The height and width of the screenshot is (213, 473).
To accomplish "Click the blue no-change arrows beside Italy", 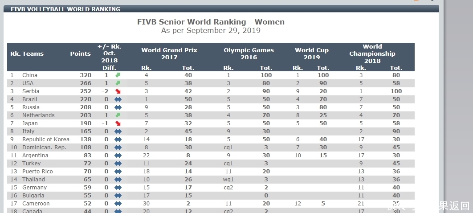I will (118, 131).
